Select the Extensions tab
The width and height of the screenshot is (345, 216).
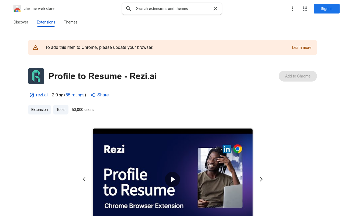pyautogui.click(x=46, y=22)
